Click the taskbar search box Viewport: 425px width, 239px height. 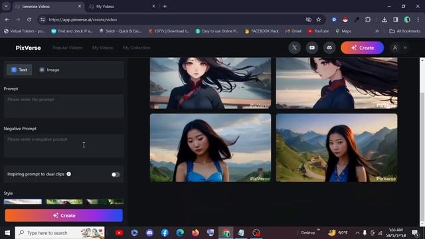pyautogui.click(x=60, y=233)
